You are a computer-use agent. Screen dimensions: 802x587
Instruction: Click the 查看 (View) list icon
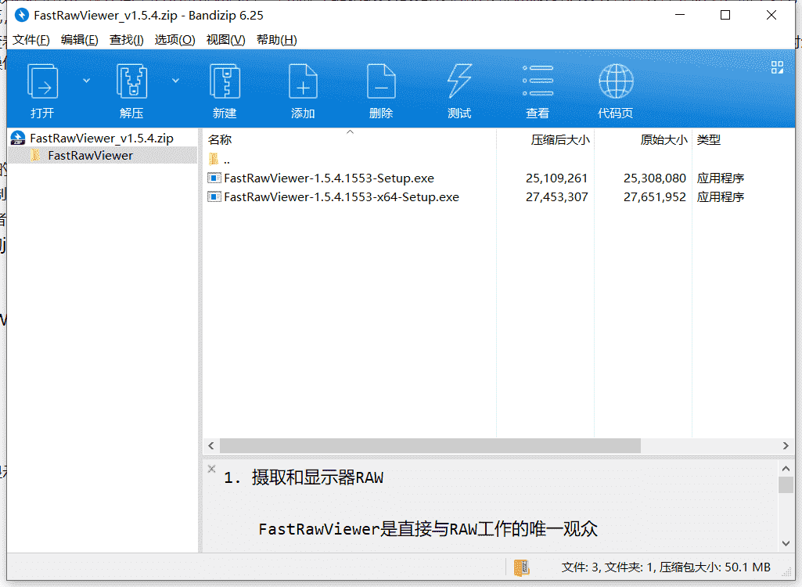tap(538, 81)
